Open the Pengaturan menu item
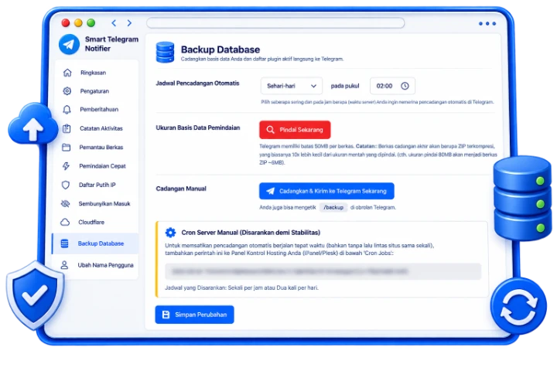This screenshot has width=557, height=371. click(x=95, y=91)
